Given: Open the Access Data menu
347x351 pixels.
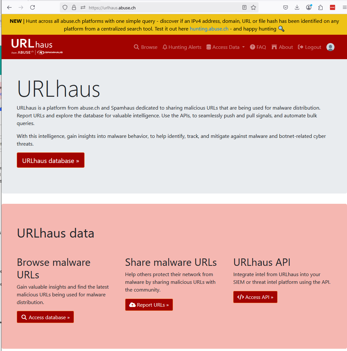Looking at the screenshot, I should 225,47.
